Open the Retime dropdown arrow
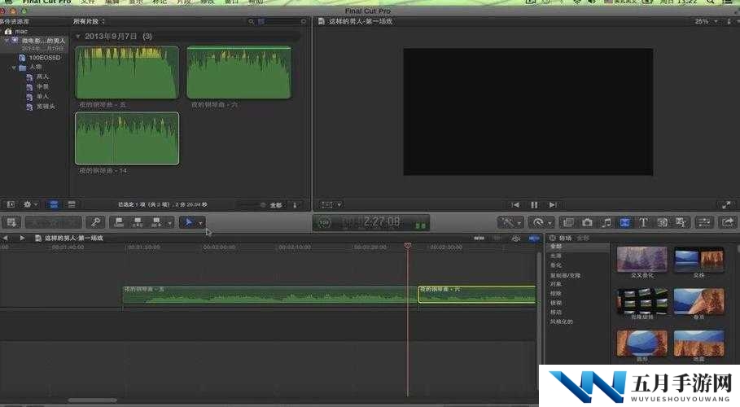 (x=550, y=222)
